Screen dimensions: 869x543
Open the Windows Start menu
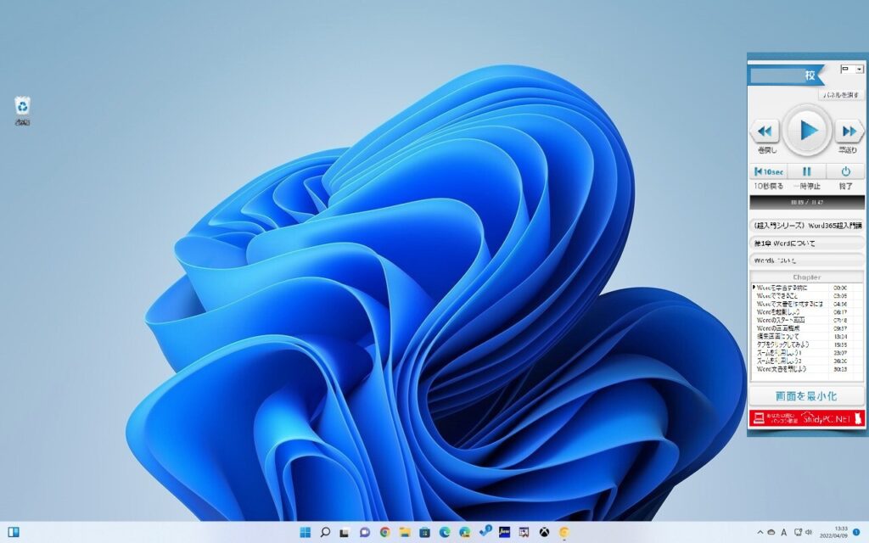tap(305, 532)
